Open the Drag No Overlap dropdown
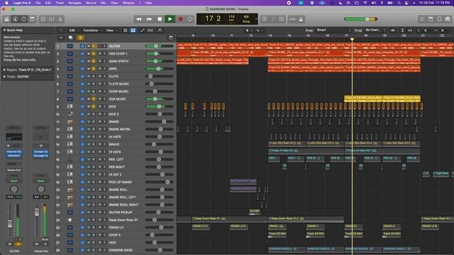Image resolution: width=454 pixels, height=255 pixels. pyautogui.click(x=375, y=30)
